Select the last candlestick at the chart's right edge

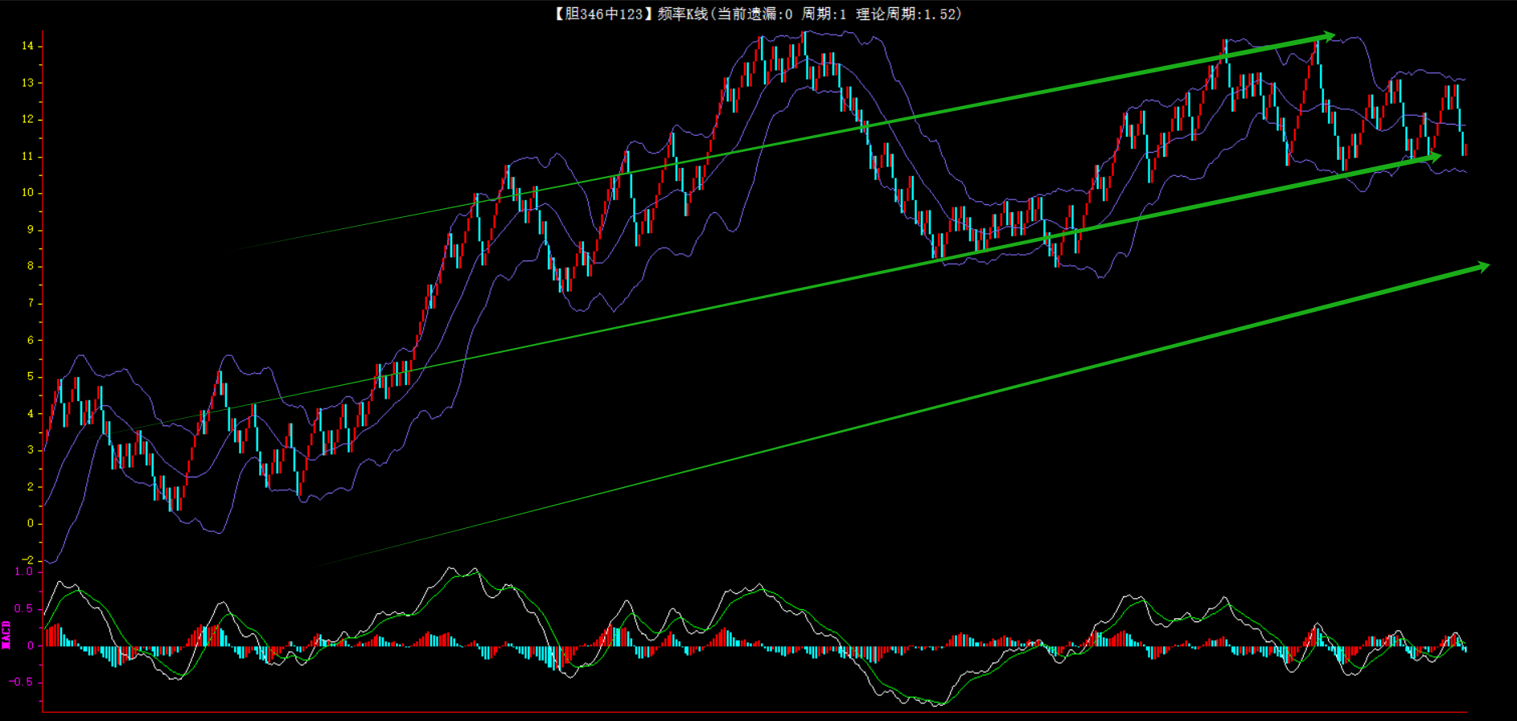(x=1465, y=149)
